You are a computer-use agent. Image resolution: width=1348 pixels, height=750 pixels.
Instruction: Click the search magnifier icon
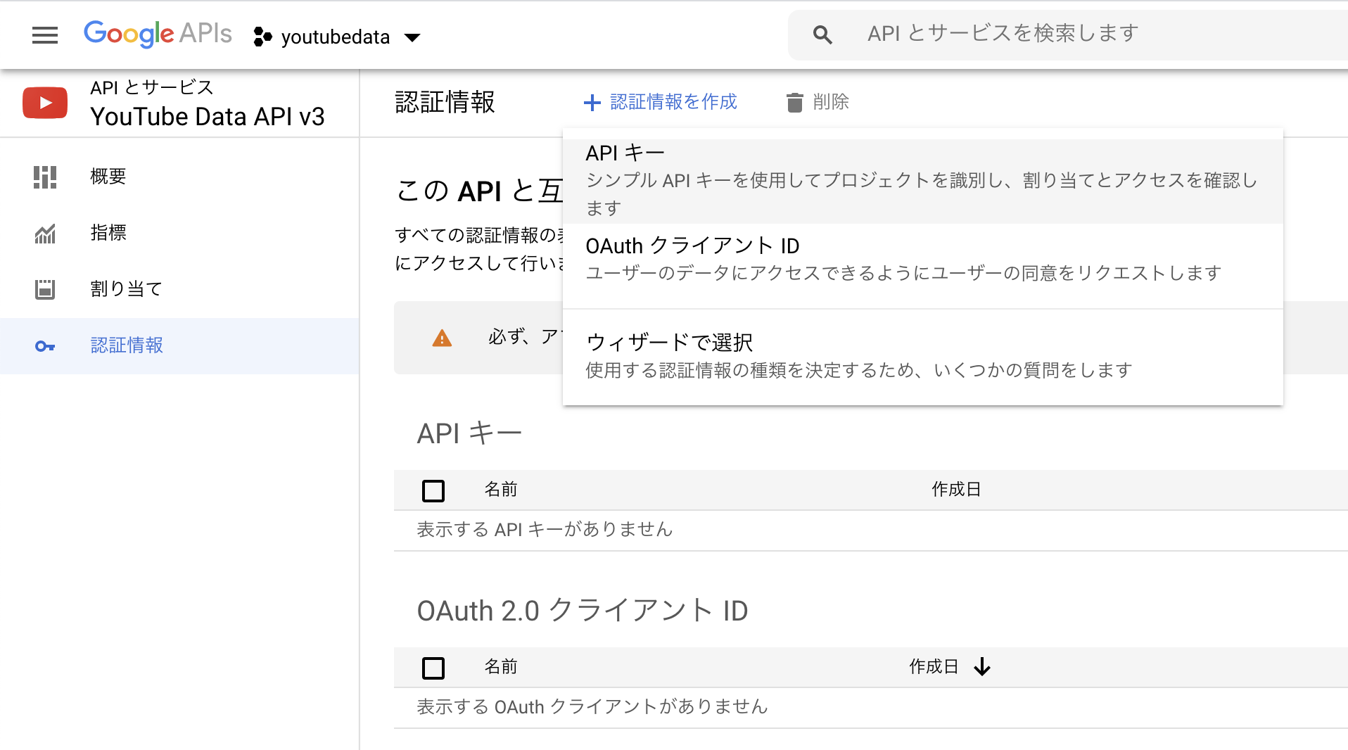tap(822, 34)
